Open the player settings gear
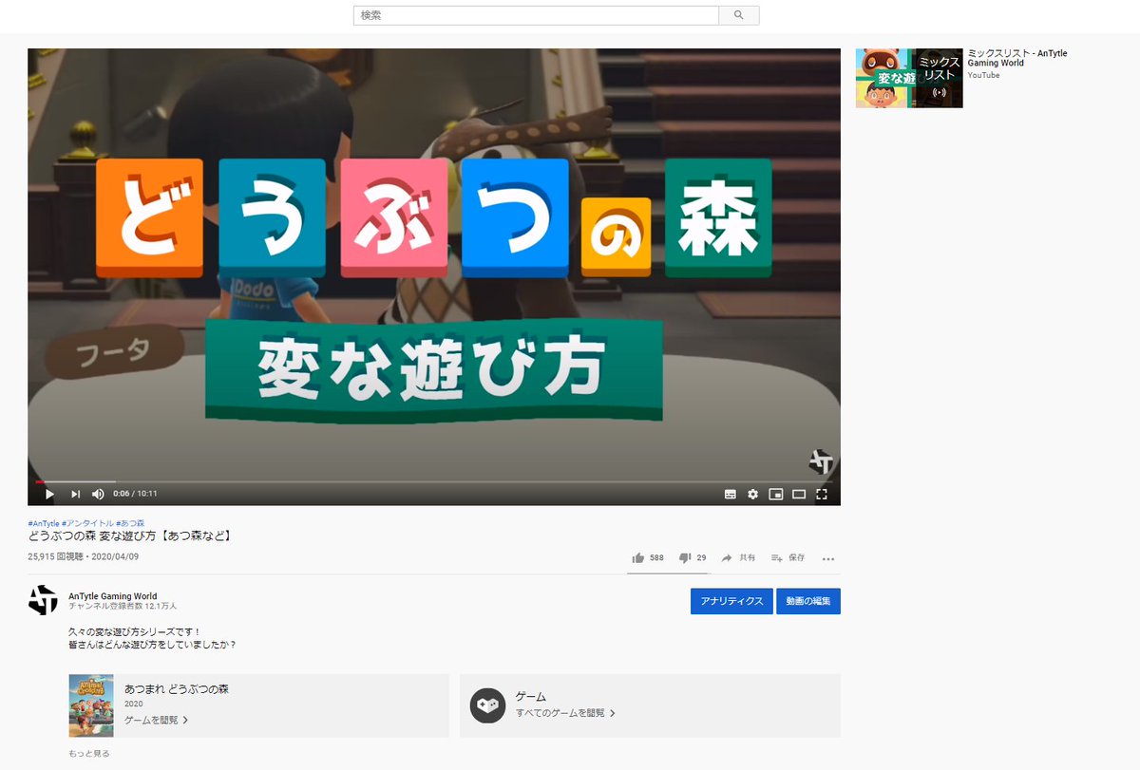The image size is (1140, 770). (x=753, y=494)
